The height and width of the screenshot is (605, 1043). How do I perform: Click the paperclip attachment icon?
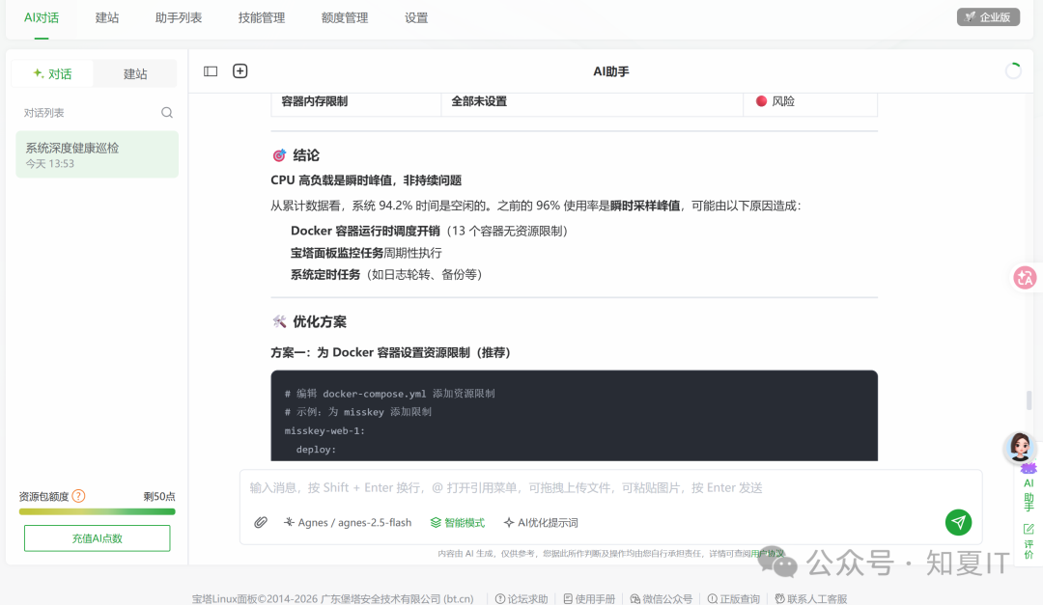pyautogui.click(x=261, y=523)
